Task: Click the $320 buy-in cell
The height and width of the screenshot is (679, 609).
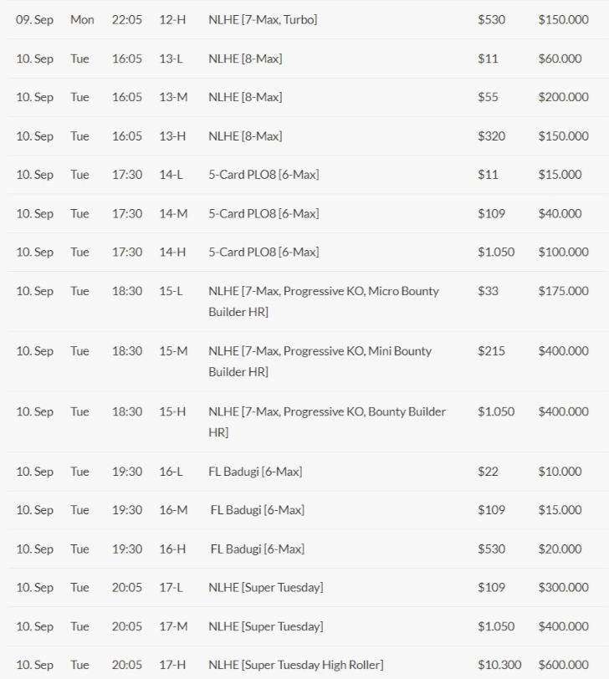Action: 491,135
